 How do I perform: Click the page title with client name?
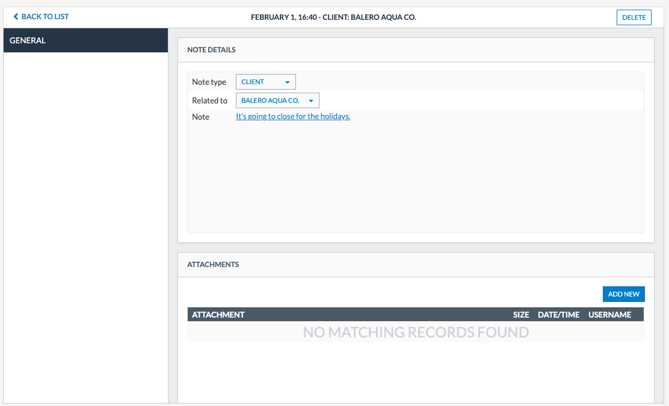tap(333, 17)
